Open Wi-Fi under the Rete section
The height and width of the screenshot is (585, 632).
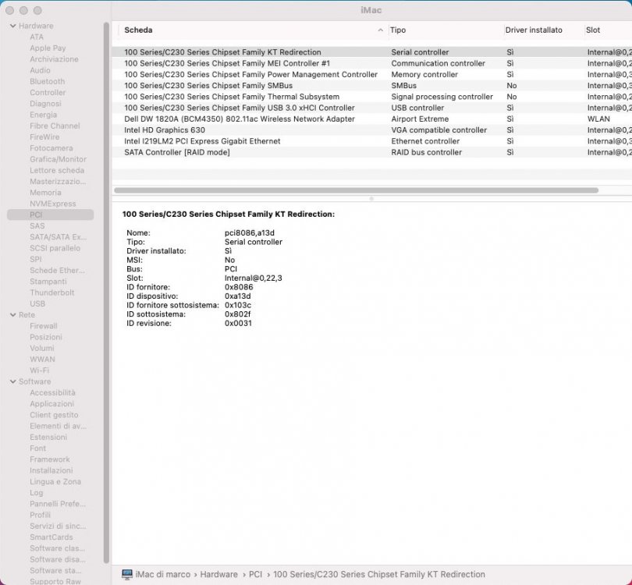pos(39,370)
